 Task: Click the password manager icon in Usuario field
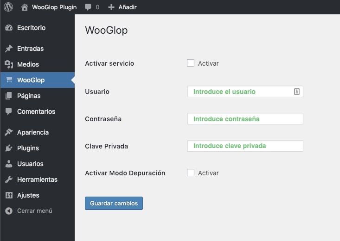tap(297, 92)
